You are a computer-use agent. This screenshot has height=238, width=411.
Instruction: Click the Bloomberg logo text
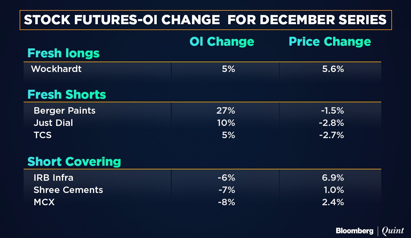click(355, 231)
